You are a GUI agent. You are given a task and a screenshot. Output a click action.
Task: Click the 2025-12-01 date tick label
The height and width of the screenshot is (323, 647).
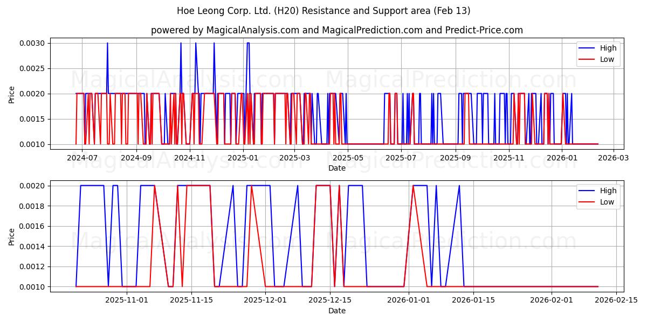[x=265, y=300]
